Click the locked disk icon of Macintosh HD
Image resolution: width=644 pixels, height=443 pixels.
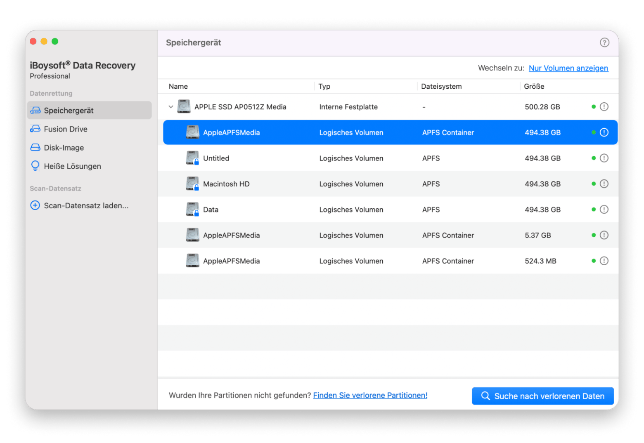click(x=192, y=184)
